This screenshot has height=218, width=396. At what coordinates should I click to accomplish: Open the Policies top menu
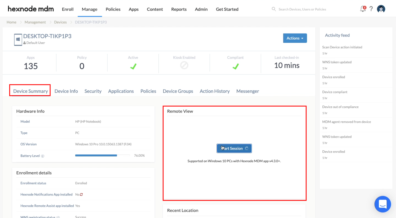(113, 9)
